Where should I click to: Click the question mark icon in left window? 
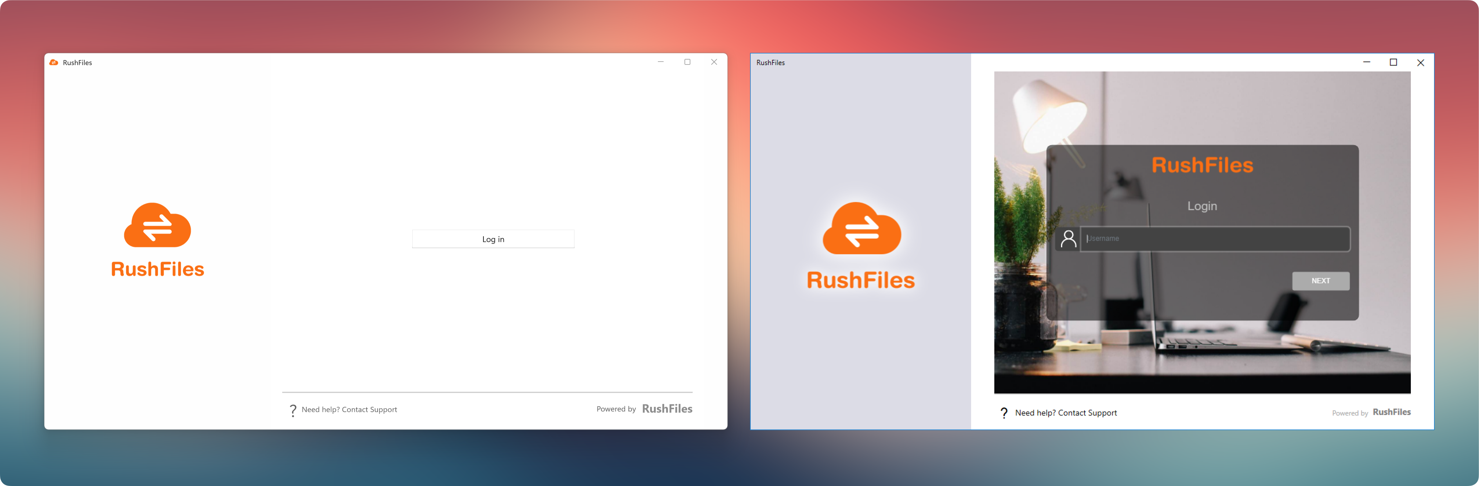point(293,410)
